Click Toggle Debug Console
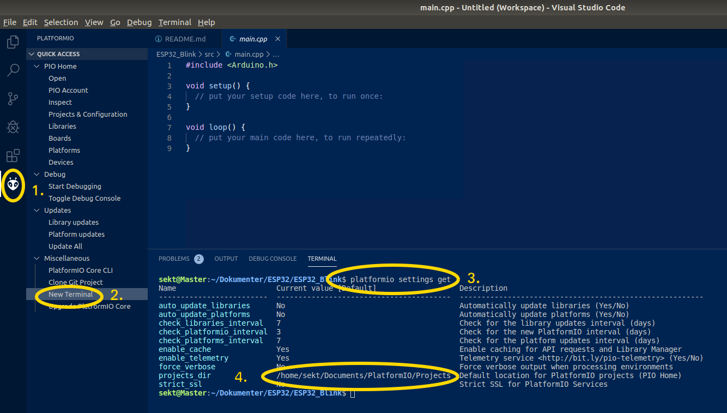Screen dimensions: 727x413 pos(84,198)
